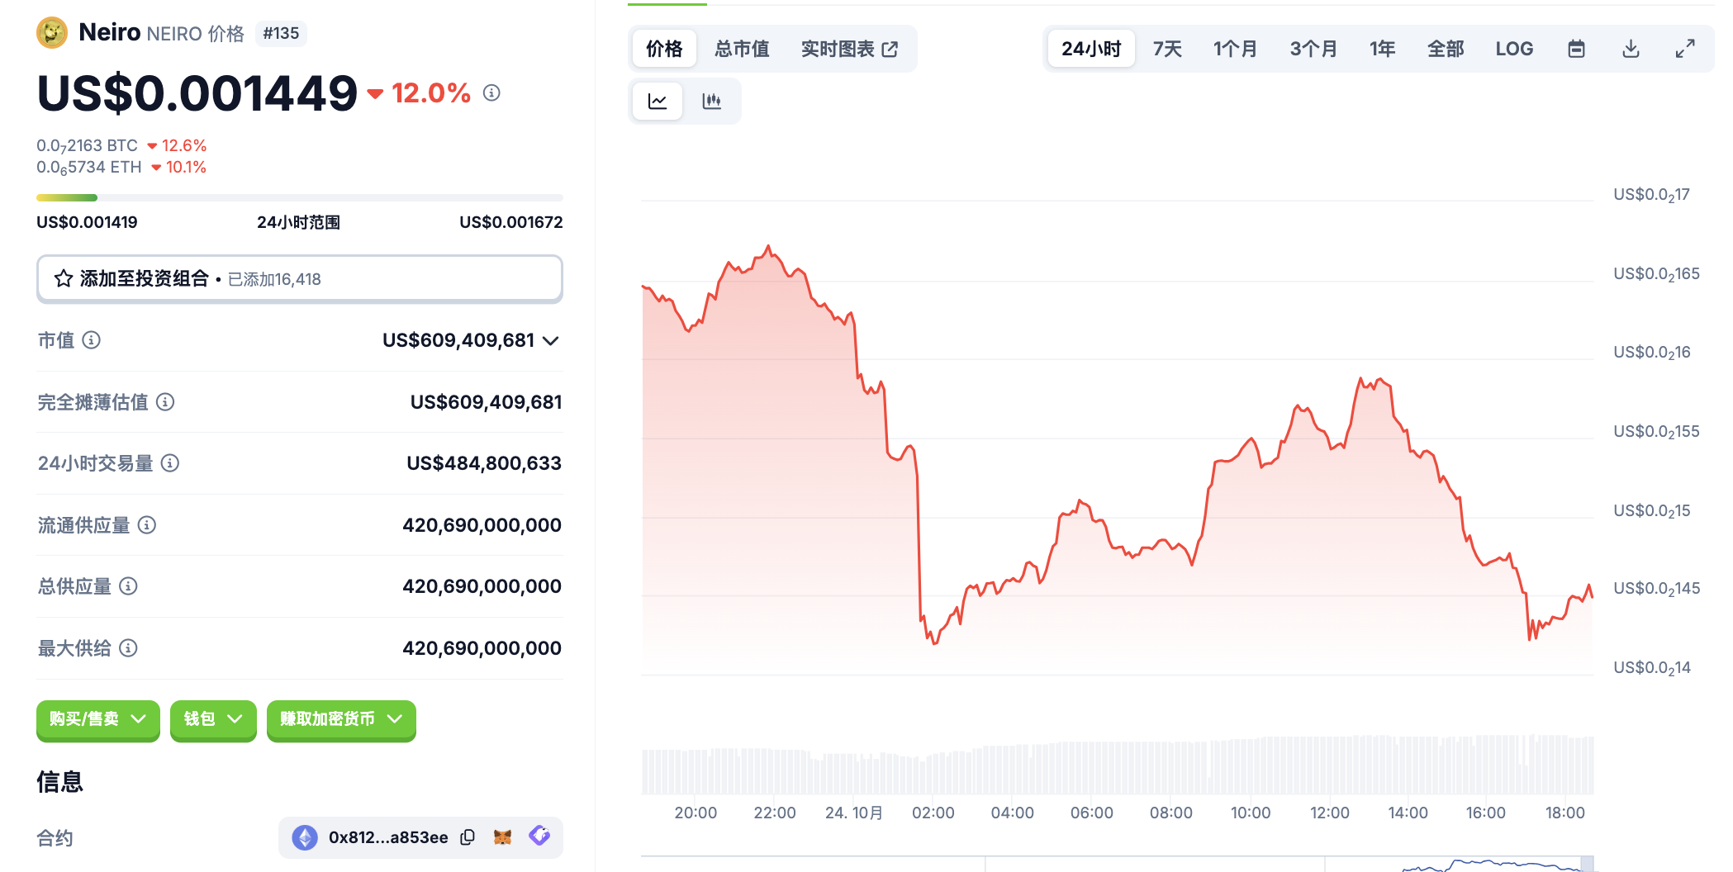Screen dimensions: 1733x872
Task: Copy the contract address
Action: pos(468,837)
